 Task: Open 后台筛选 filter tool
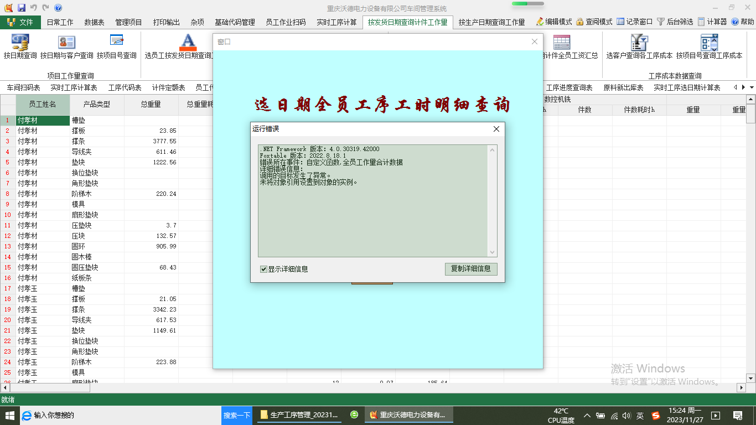tap(675, 22)
